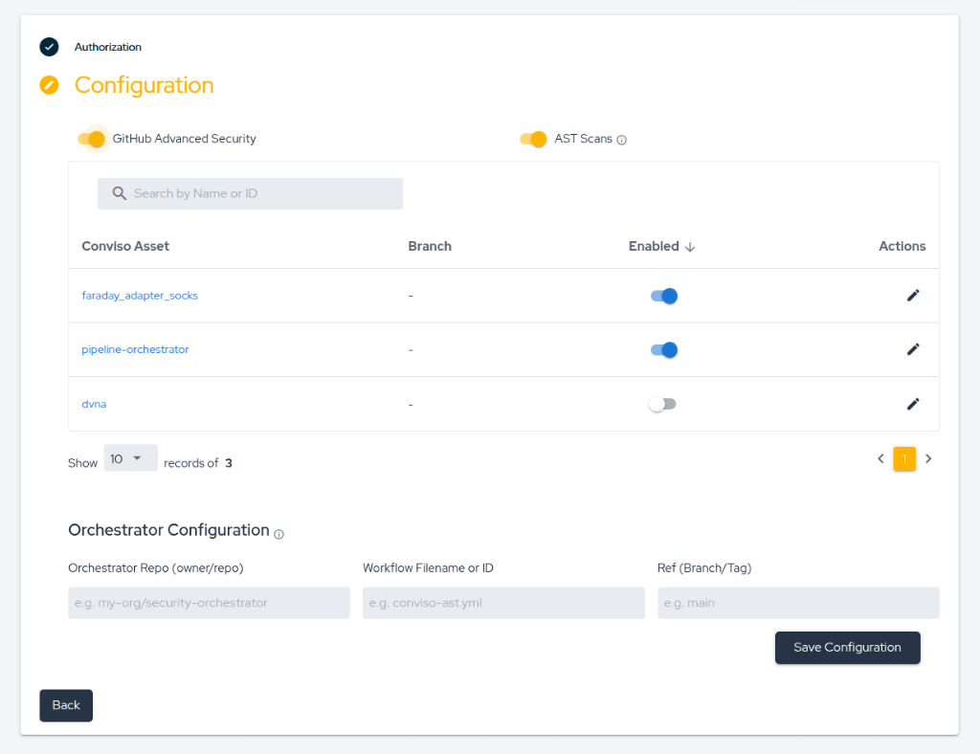Edit the faraday_adapter_socks asset configuration

point(913,295)
